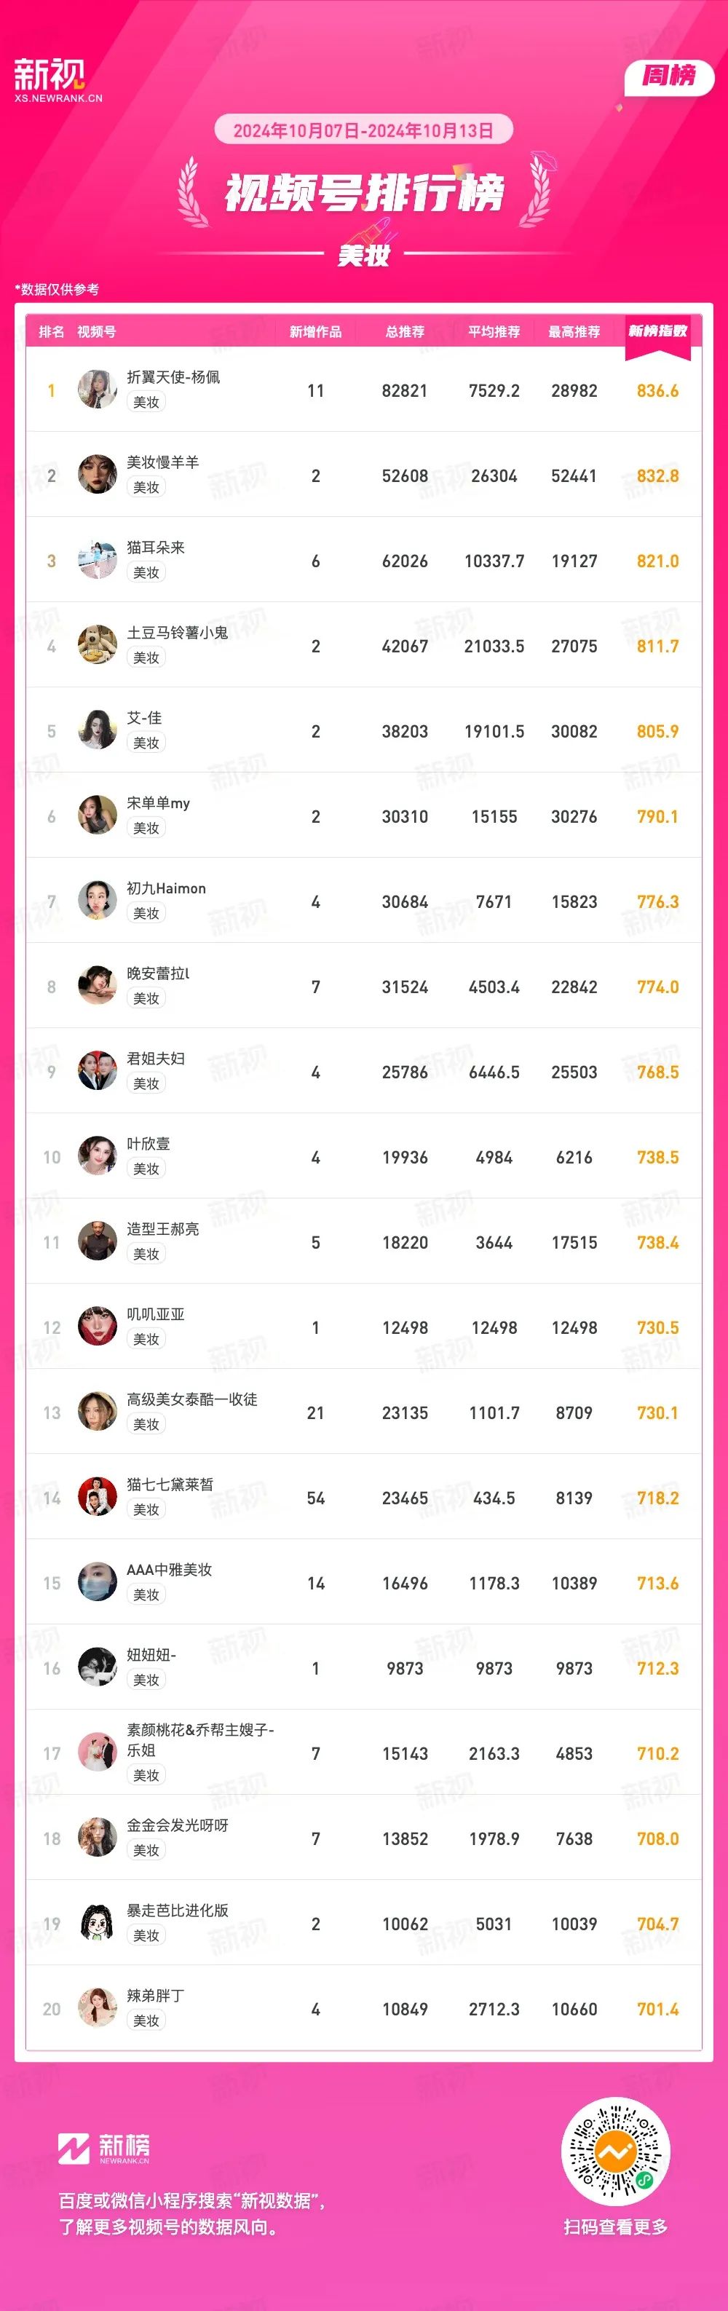Click the 美妆 tag under 辣弟胖丁

click(x=146, y=2021)
